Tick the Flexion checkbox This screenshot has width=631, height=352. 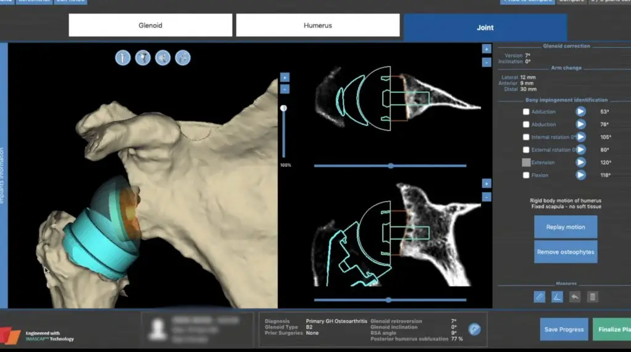pos(526,175)
